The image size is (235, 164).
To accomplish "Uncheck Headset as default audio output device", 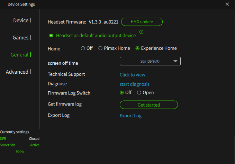I will (51, 36).
